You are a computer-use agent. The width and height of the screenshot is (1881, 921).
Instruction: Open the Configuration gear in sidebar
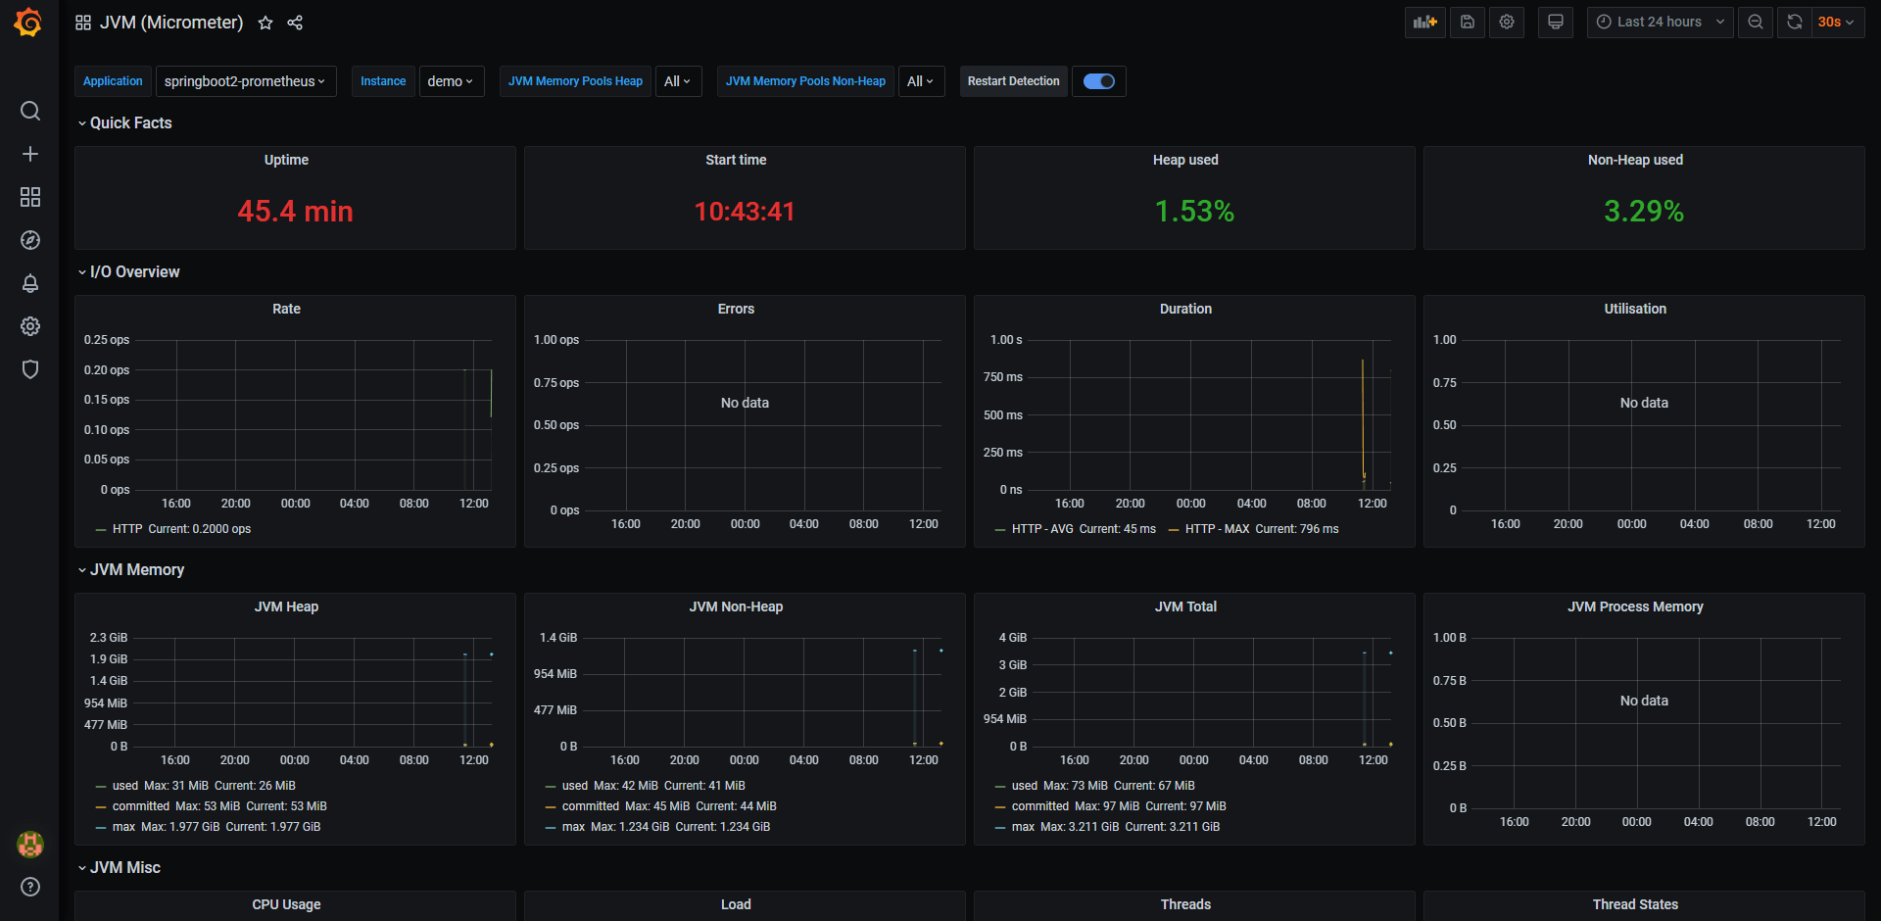30,326
